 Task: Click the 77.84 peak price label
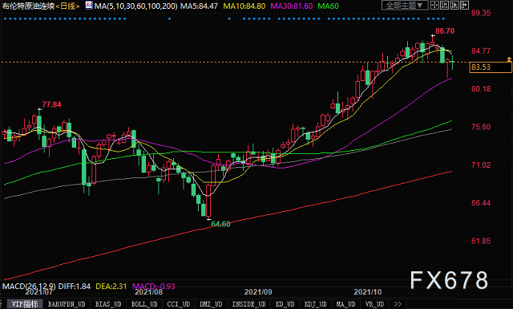pos(51,104)
